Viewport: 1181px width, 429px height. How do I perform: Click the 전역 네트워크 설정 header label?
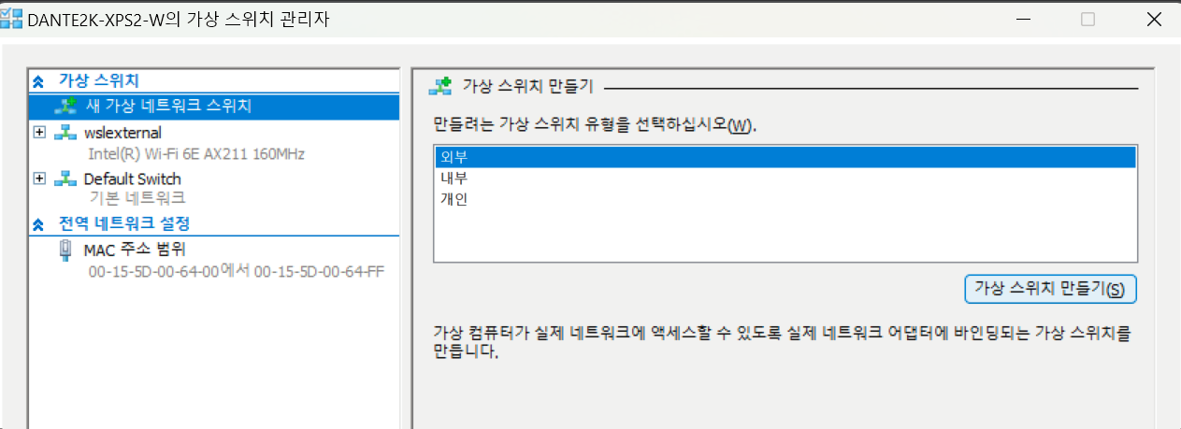pyautogui.click(x=124, y=224)
